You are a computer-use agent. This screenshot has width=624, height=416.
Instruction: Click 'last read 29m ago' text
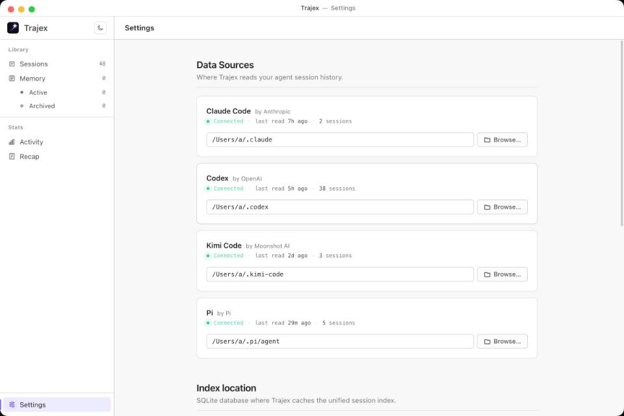pyautogui.click(x=283, y=323)
